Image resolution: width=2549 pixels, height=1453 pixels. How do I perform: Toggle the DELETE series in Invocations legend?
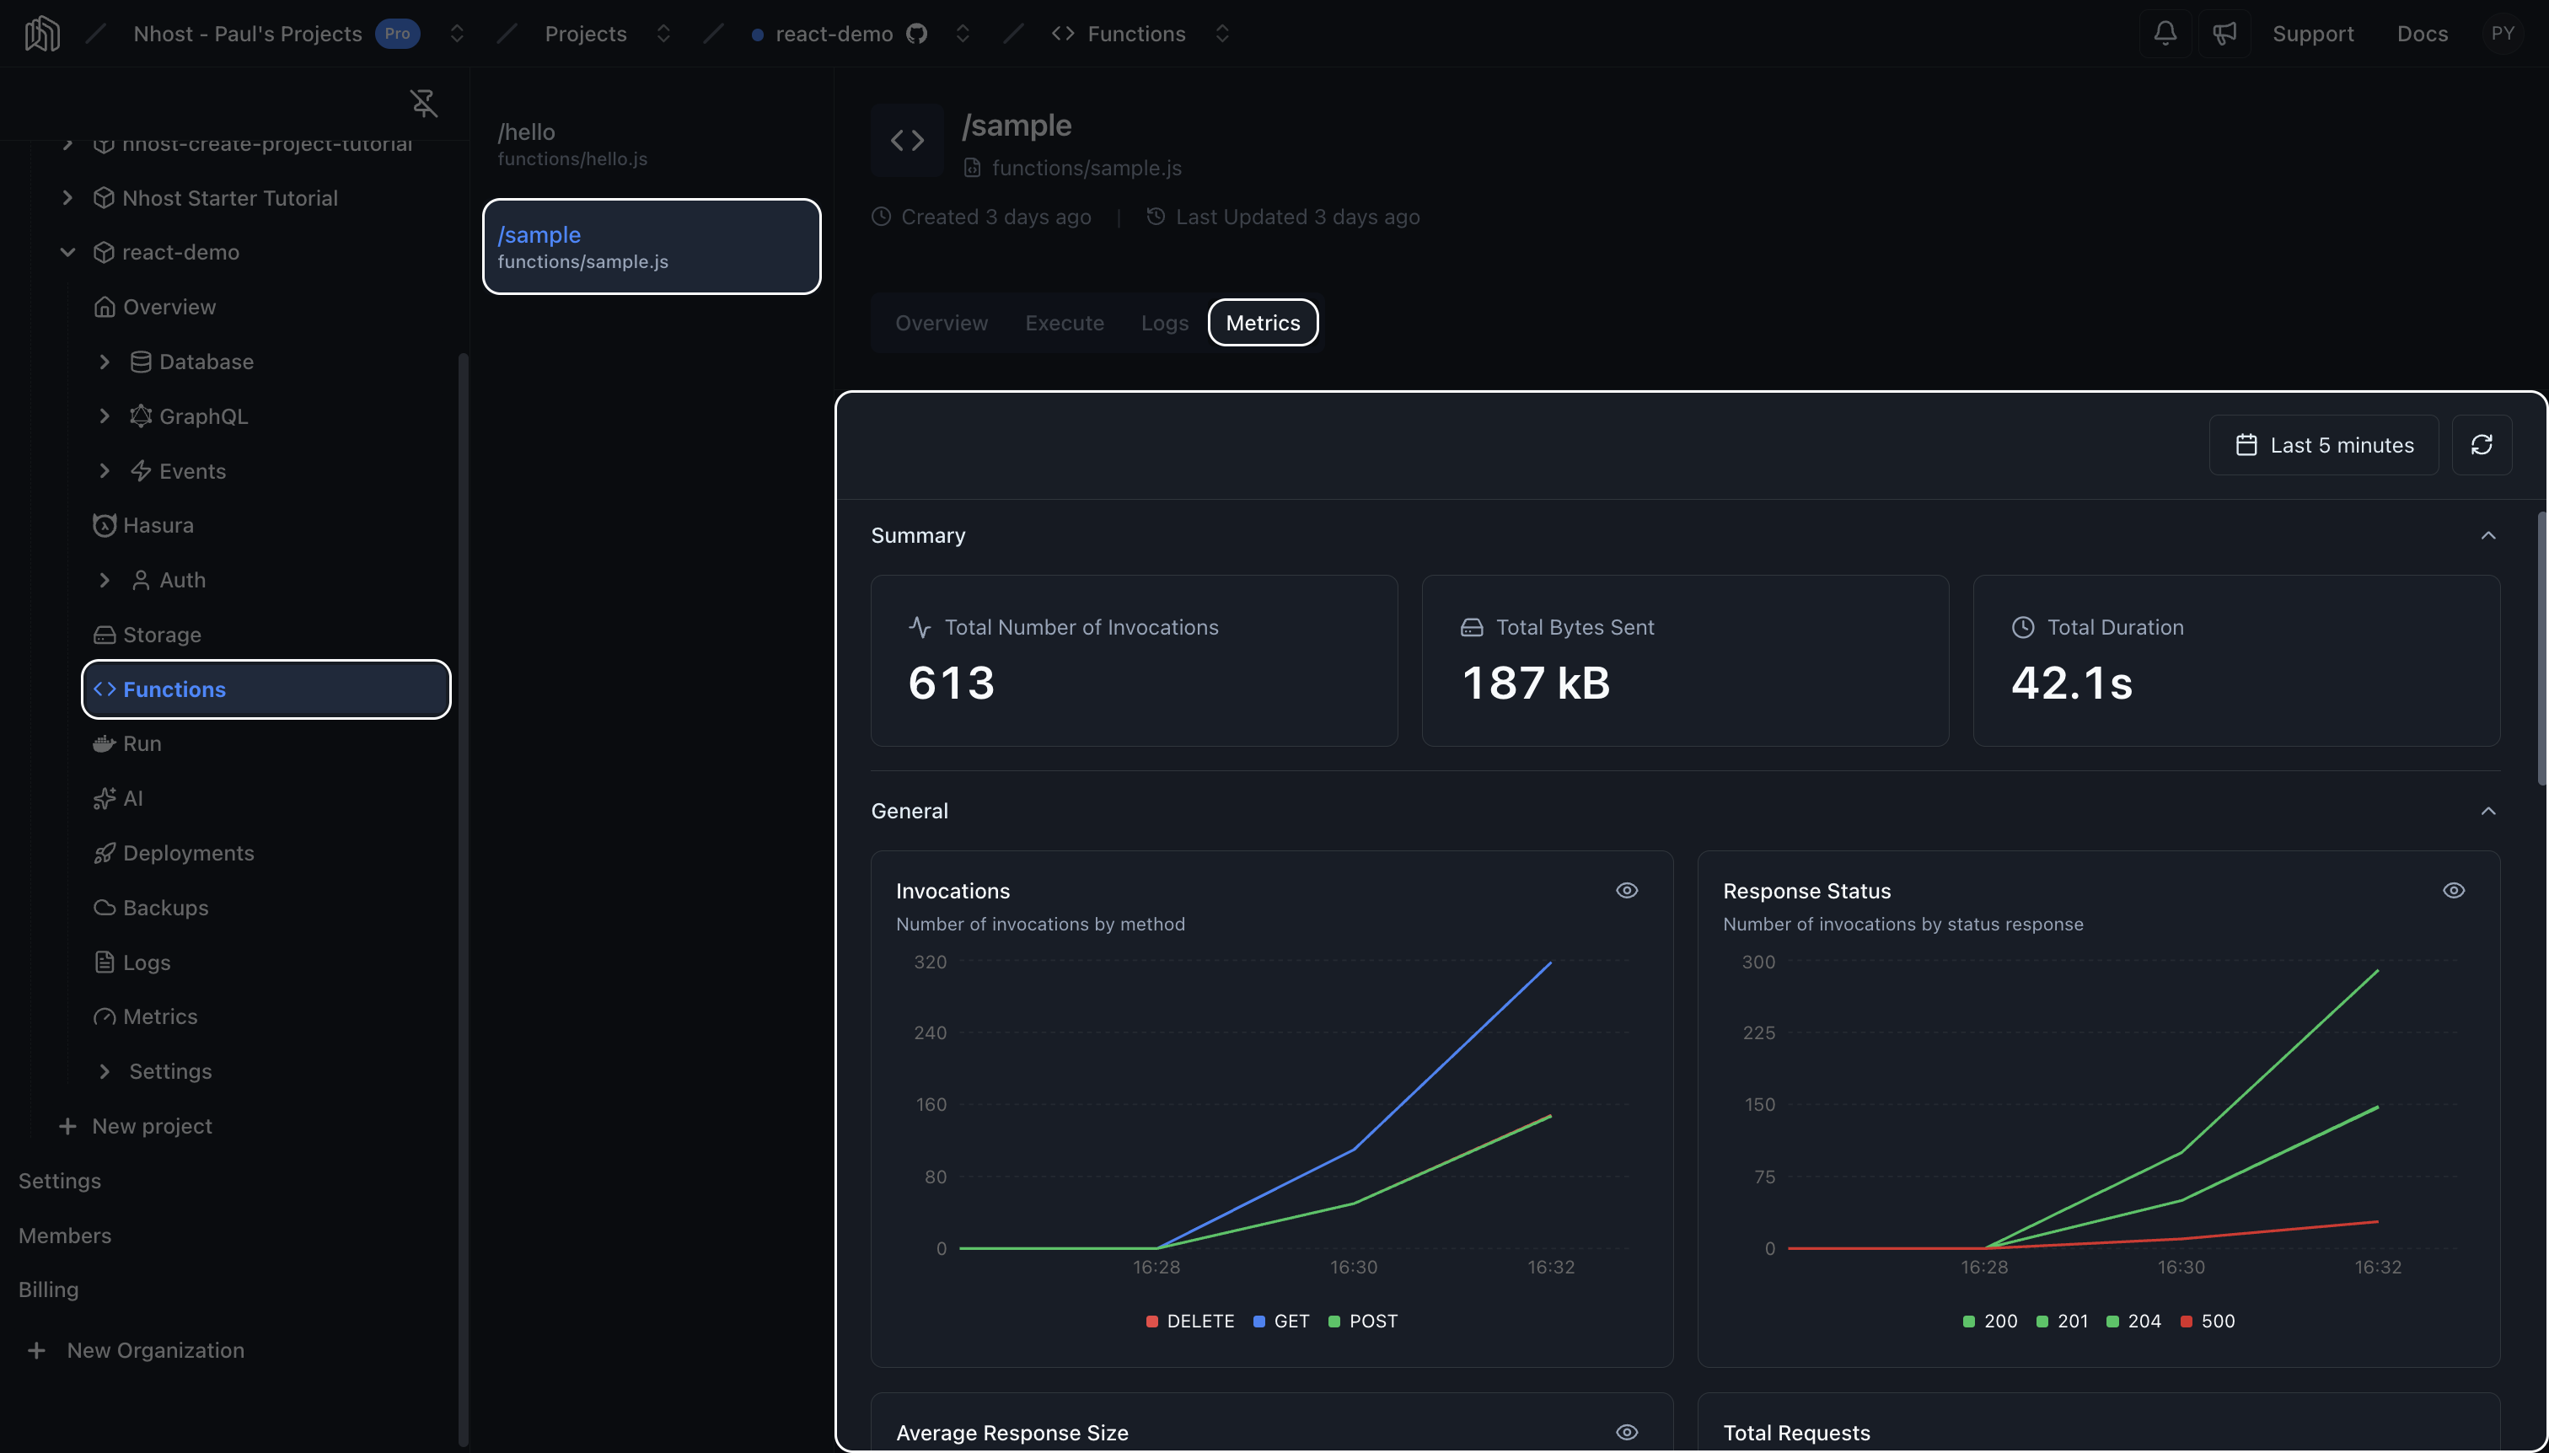click(x=1191, y=1322)
